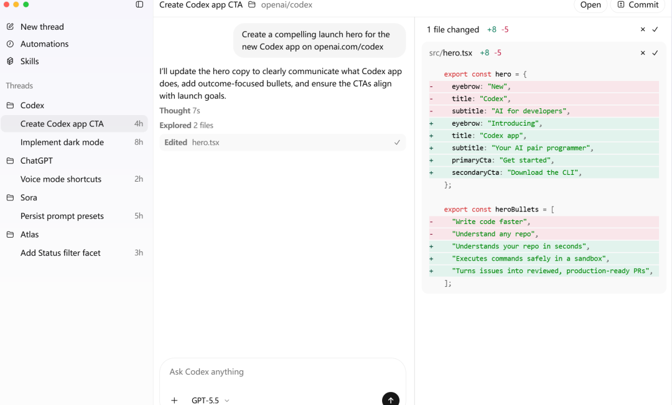Click the ChatGPT folder icon
This screenshot has height=405, width=672.
click(x=11, y=161)
